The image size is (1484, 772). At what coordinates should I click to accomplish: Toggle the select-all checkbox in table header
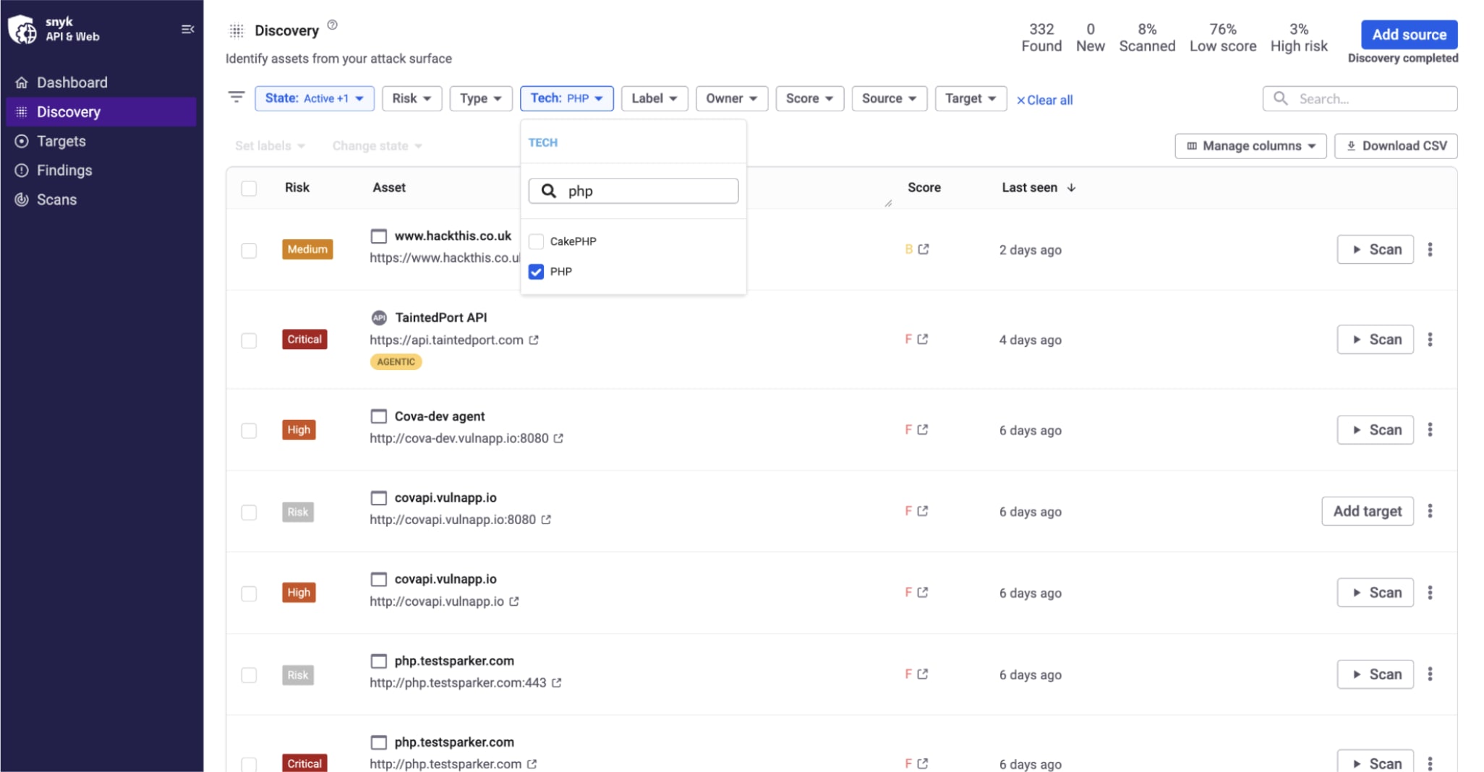[249, 188]
